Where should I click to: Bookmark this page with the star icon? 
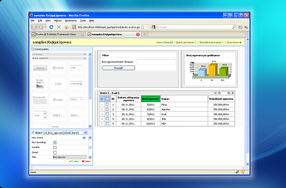(x=143, y=27)
